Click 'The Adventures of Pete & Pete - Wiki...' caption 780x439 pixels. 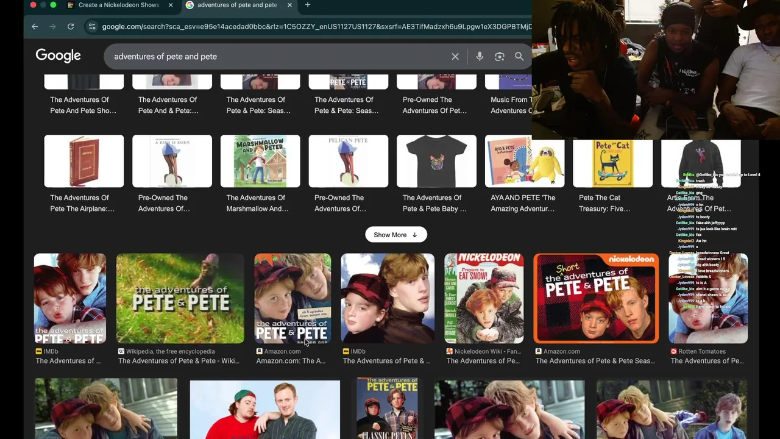tap(179, 361)
